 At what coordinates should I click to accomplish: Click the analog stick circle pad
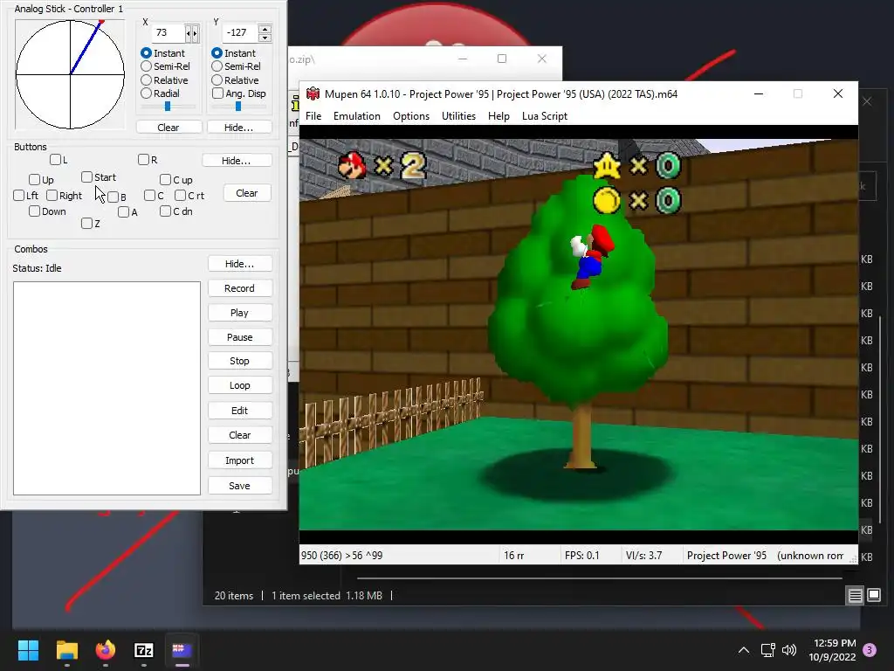[x=70, y=74]
